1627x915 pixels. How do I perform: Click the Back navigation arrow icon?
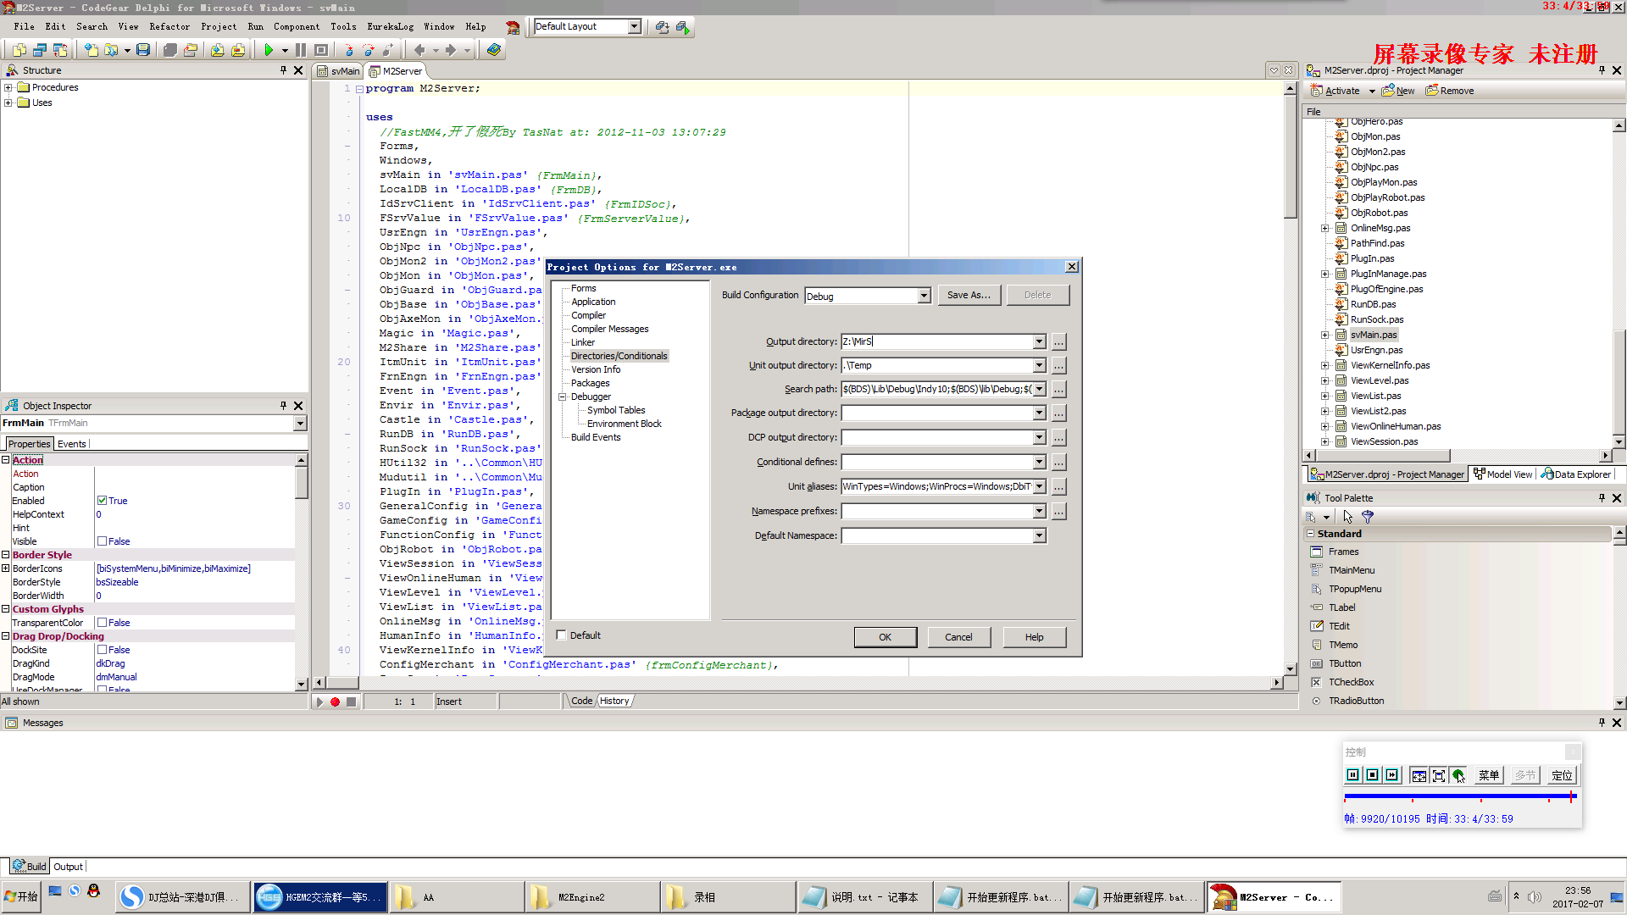[419, 50]
